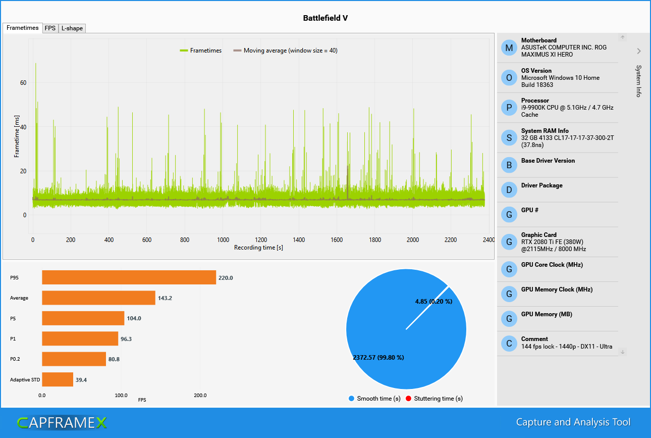Click the System RAM Info 'S' circle icon

pos(509,138)
